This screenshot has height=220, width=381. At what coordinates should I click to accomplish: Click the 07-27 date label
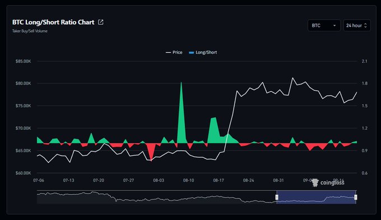tap(128, 180)
